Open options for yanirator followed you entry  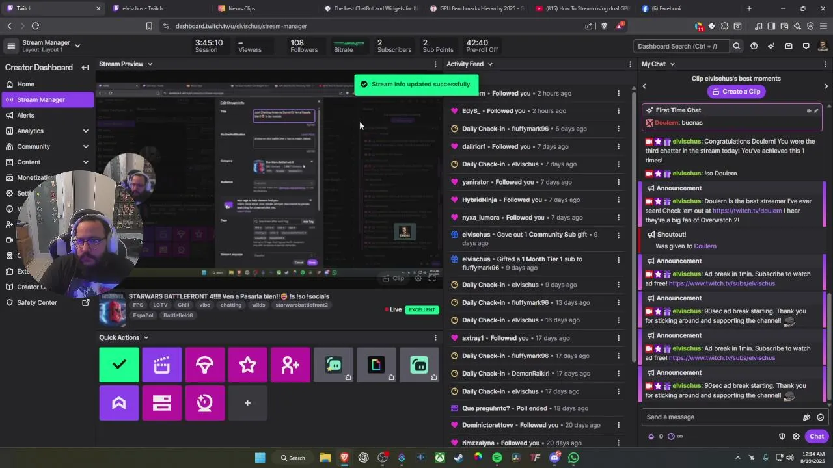coord(618,183)
